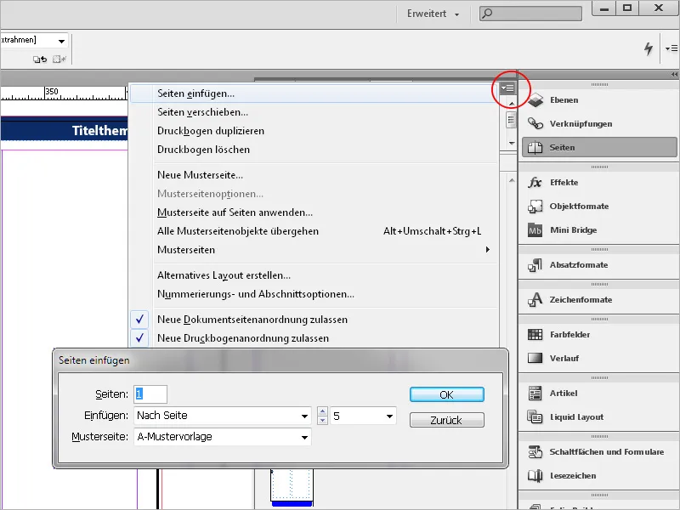The height and width of the screenshot is (510, 680).
Task: Open the Objektformate panel icon
Action: pyautogui.click(x=535, y=207)
